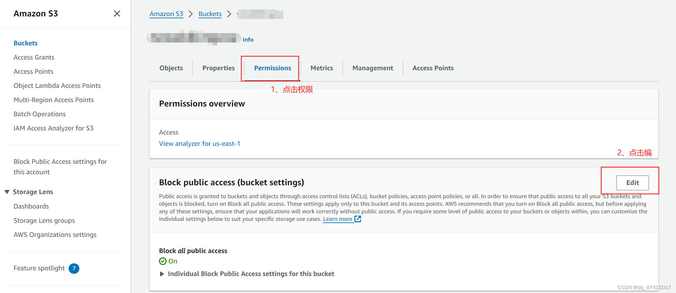The image size is (676, 293).
Task: Click the Amazon S3 sidebar title
Action: coord(36,14)
